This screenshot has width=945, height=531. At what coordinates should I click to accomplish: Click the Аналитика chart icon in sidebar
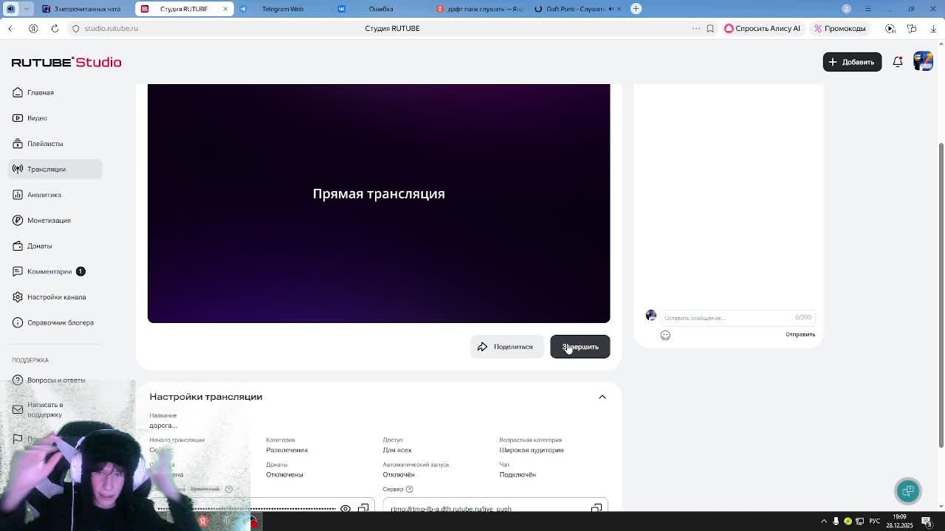pyautogui.click(x=18, y=195)
